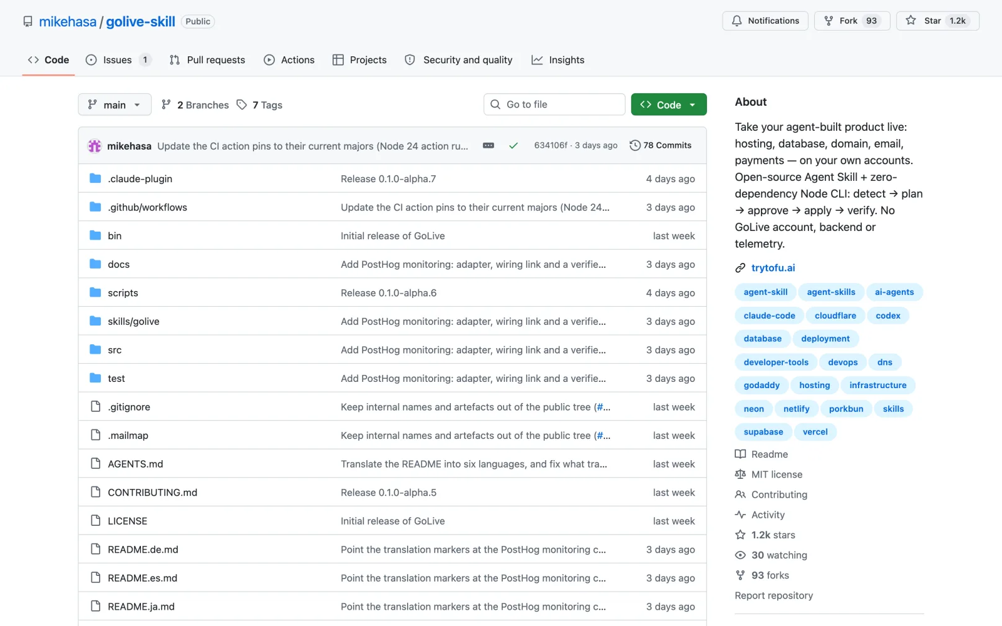The image size is (1002, 626).
Task: Open the green Code dropdown button
Action: pyautogui.click(x=669, y=105)
